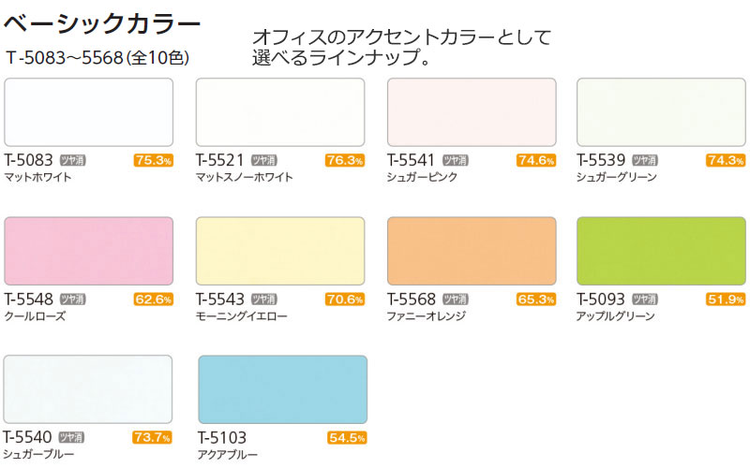Viewport: 750px width, 468px height.
Task: Select the T-5548 cool rose swatch
Action: pos(88,251)
